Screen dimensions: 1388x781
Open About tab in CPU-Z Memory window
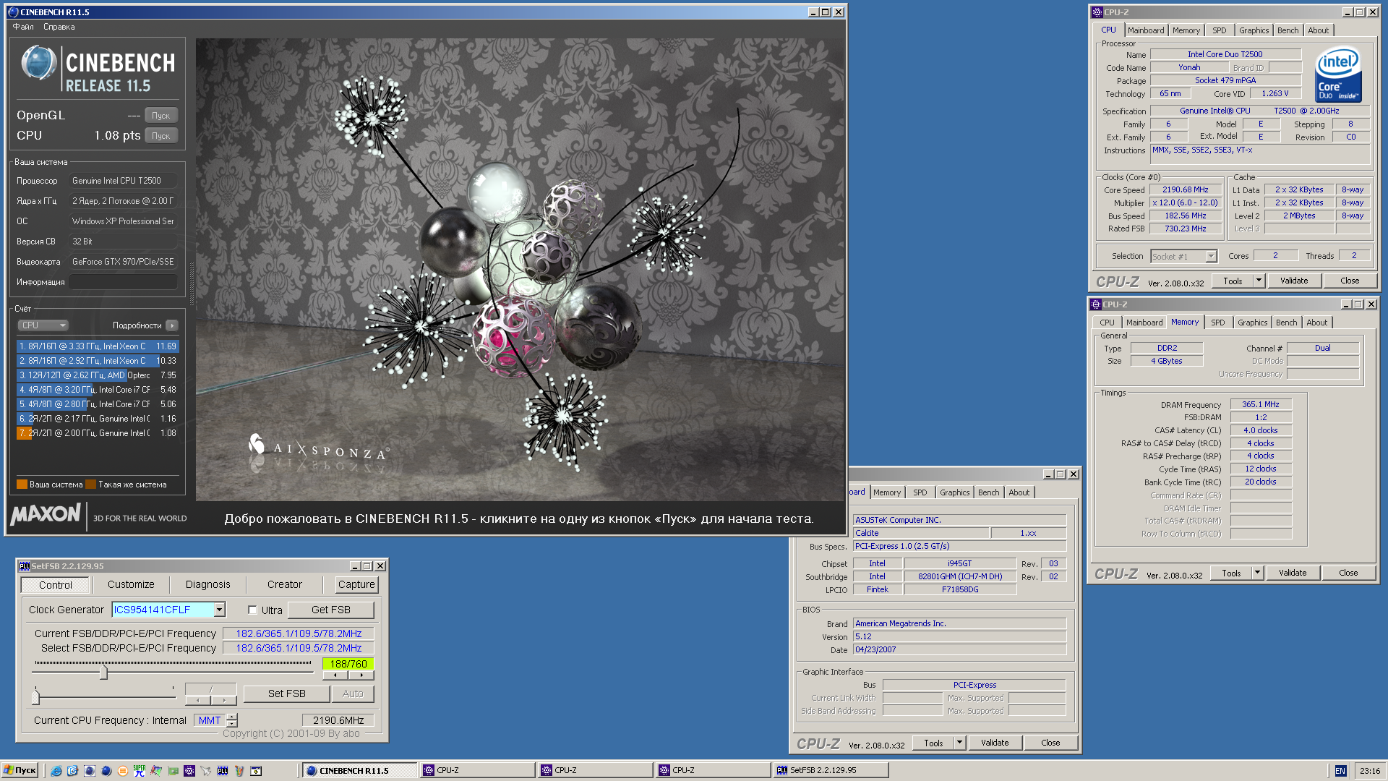1316,323
